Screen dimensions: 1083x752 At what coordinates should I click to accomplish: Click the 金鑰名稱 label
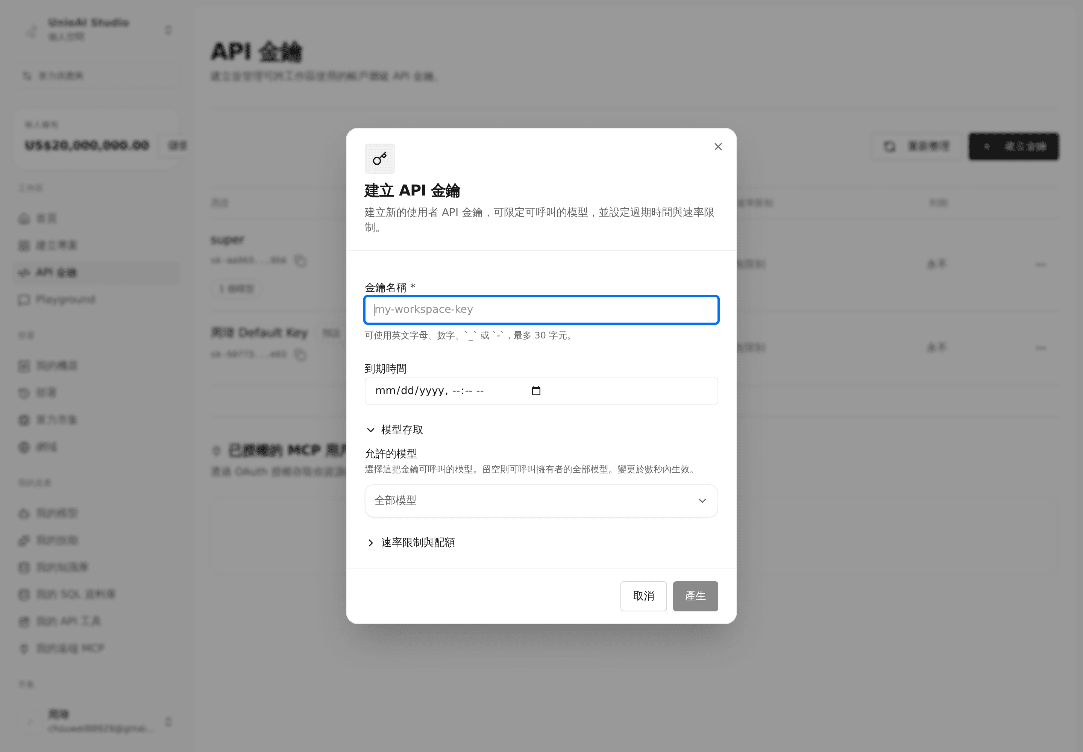pos(390,287)
